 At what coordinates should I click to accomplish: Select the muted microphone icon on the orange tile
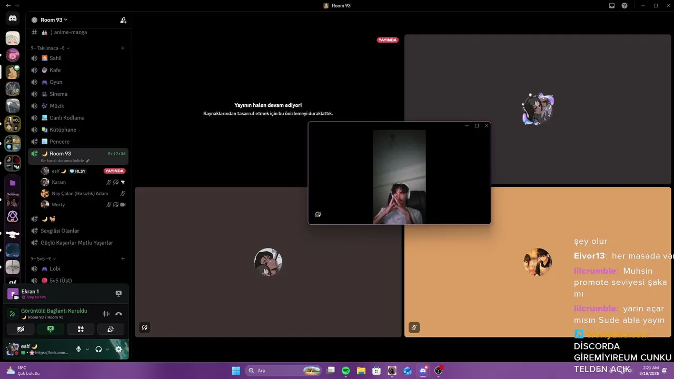pyautogui.click(x=414, y=327)
